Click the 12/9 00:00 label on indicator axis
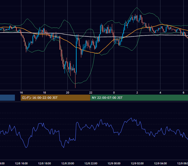 tap(114, 164)
